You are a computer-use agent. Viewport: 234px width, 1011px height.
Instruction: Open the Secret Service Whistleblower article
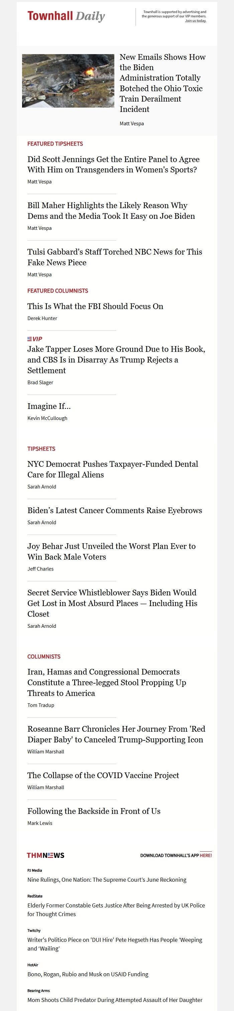pos(112,603)
